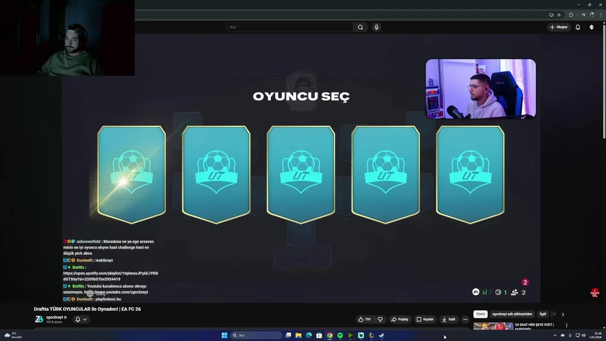Open the clock showing 21:49
This screenshot has width=606, height=341.
pos(596,335)
